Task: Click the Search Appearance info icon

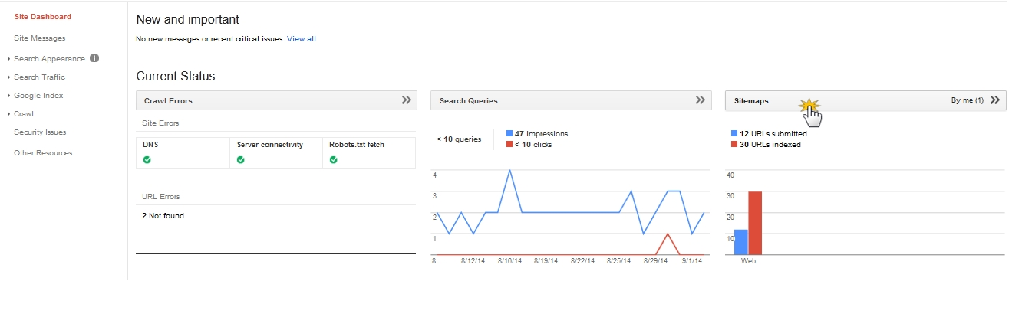Action: (94, 58)
